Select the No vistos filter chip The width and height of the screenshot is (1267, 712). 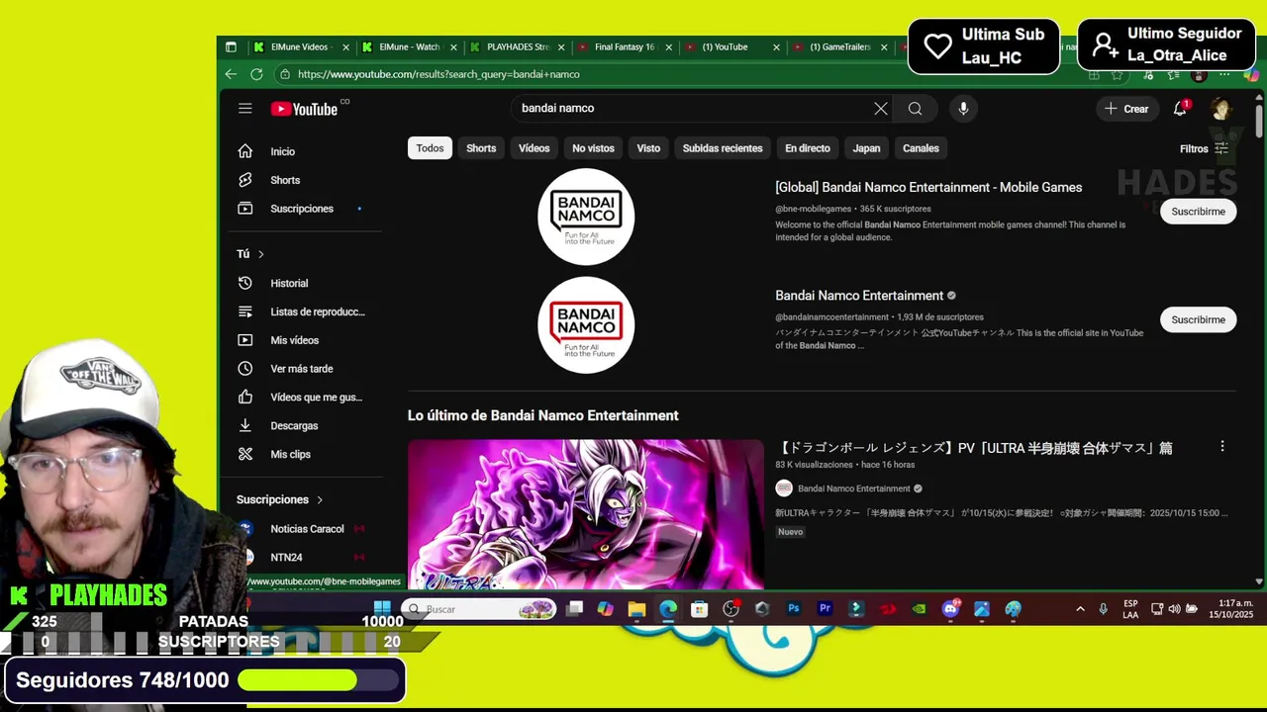pyautogui.click(x=593, y=148)
